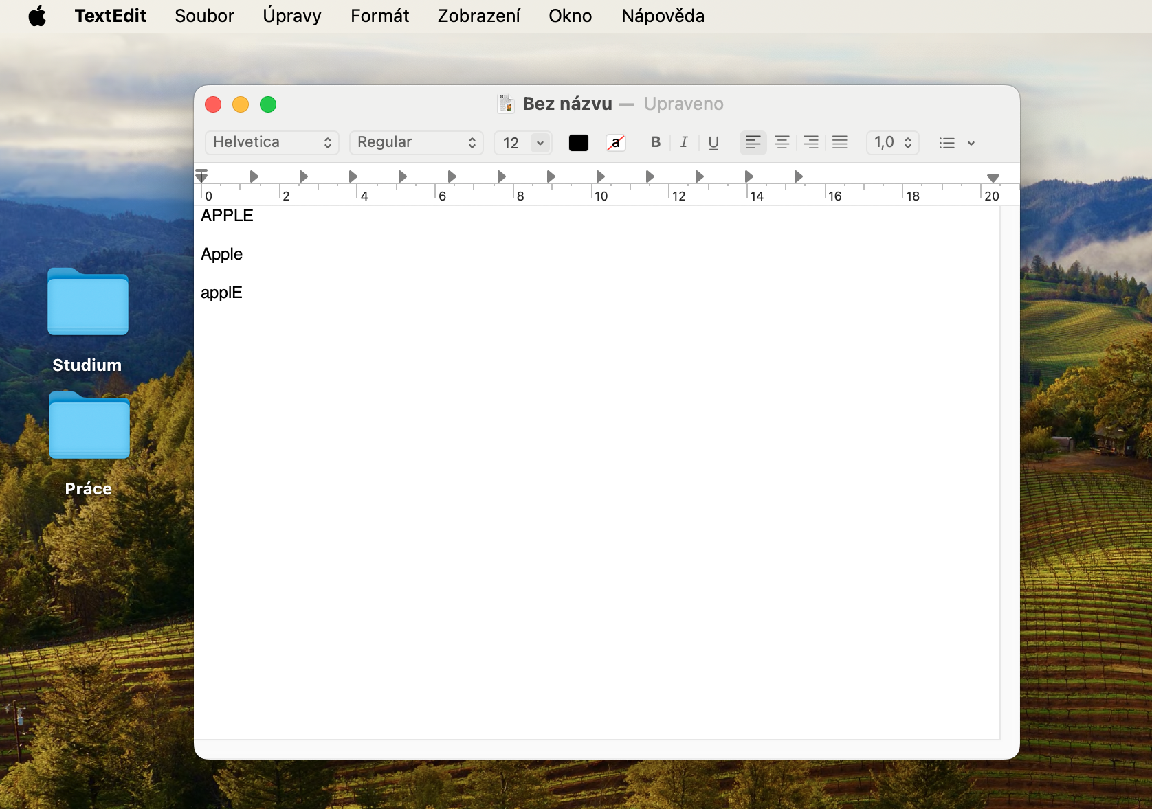Justify the text alignment
This screenshot has width=1152, height=809.
click(840, 142)
